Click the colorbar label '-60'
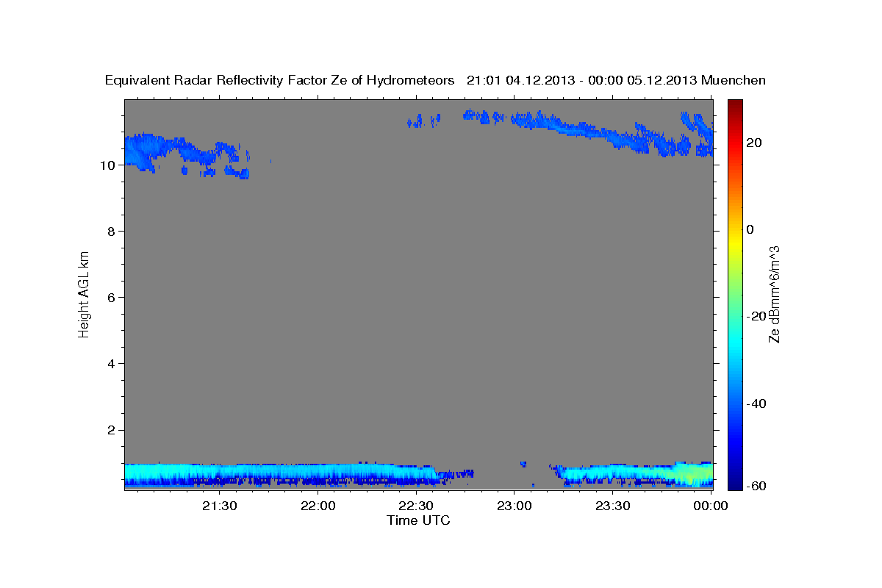Image resolution: width=882 pixels, height=588 pixels. [x=757, y=486]
